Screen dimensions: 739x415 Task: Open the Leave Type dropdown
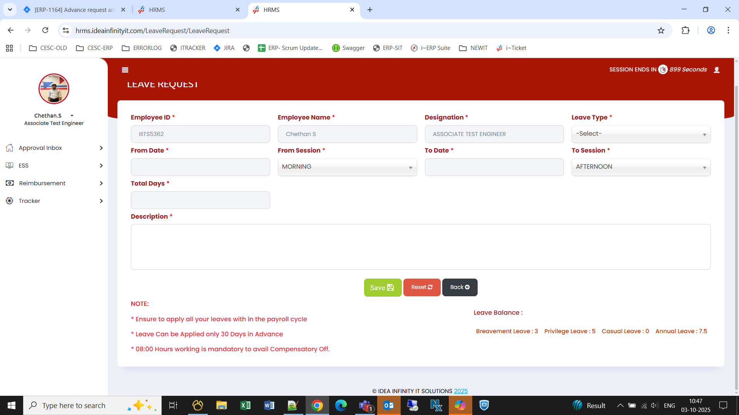point(641,134)
